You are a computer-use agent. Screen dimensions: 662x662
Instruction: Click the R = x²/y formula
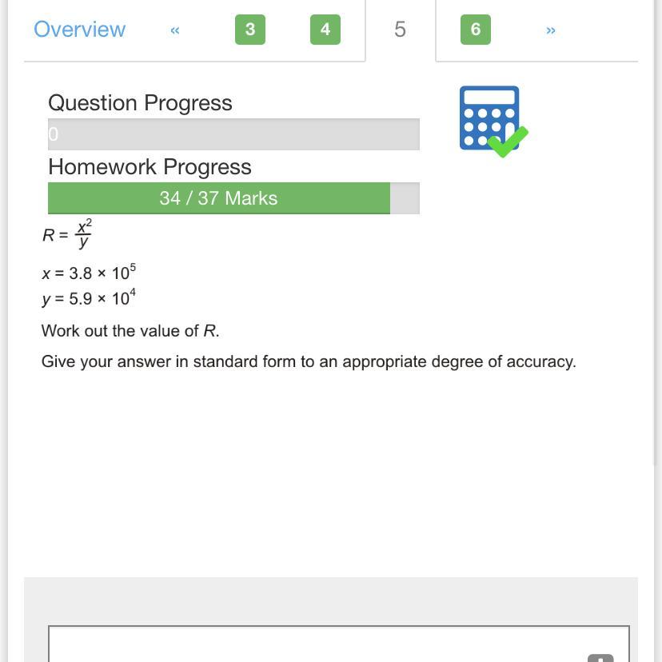66,234
